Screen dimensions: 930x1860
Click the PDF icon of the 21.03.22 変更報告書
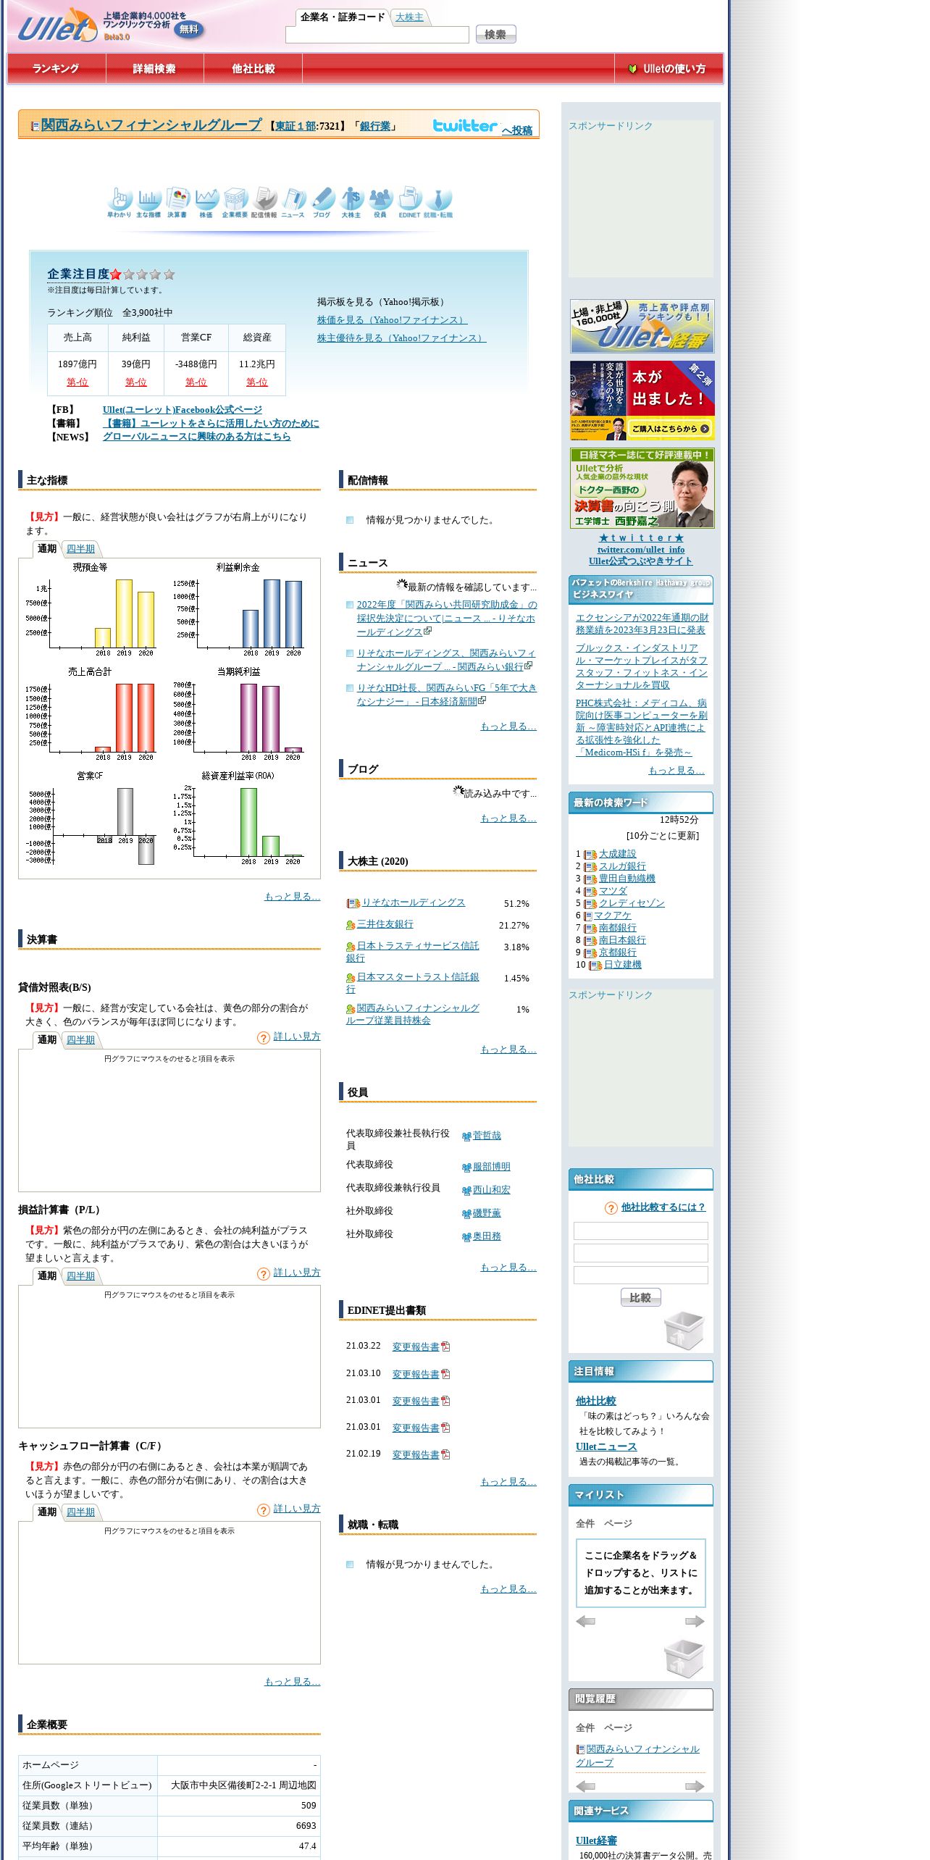[x=445, y=1346]
